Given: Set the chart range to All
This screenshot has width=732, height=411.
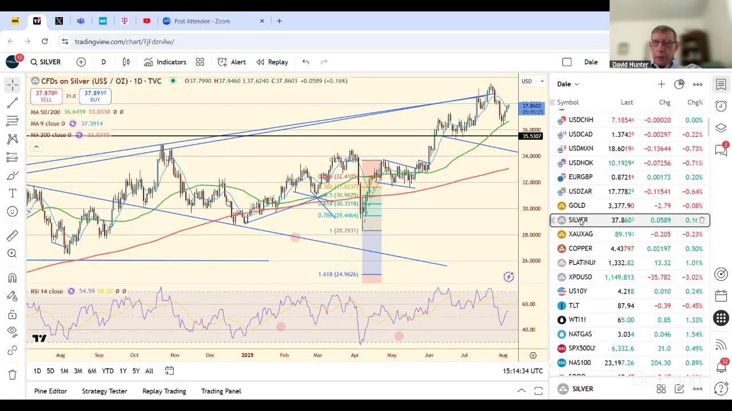Looking at the screenshot, I should coord(149,371).
